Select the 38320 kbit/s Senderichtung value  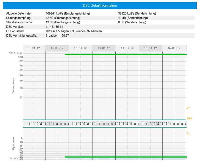tap(137, 13)
